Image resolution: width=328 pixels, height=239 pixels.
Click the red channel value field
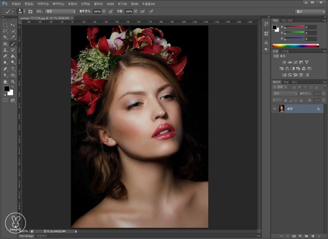click(x=310, y=27)
